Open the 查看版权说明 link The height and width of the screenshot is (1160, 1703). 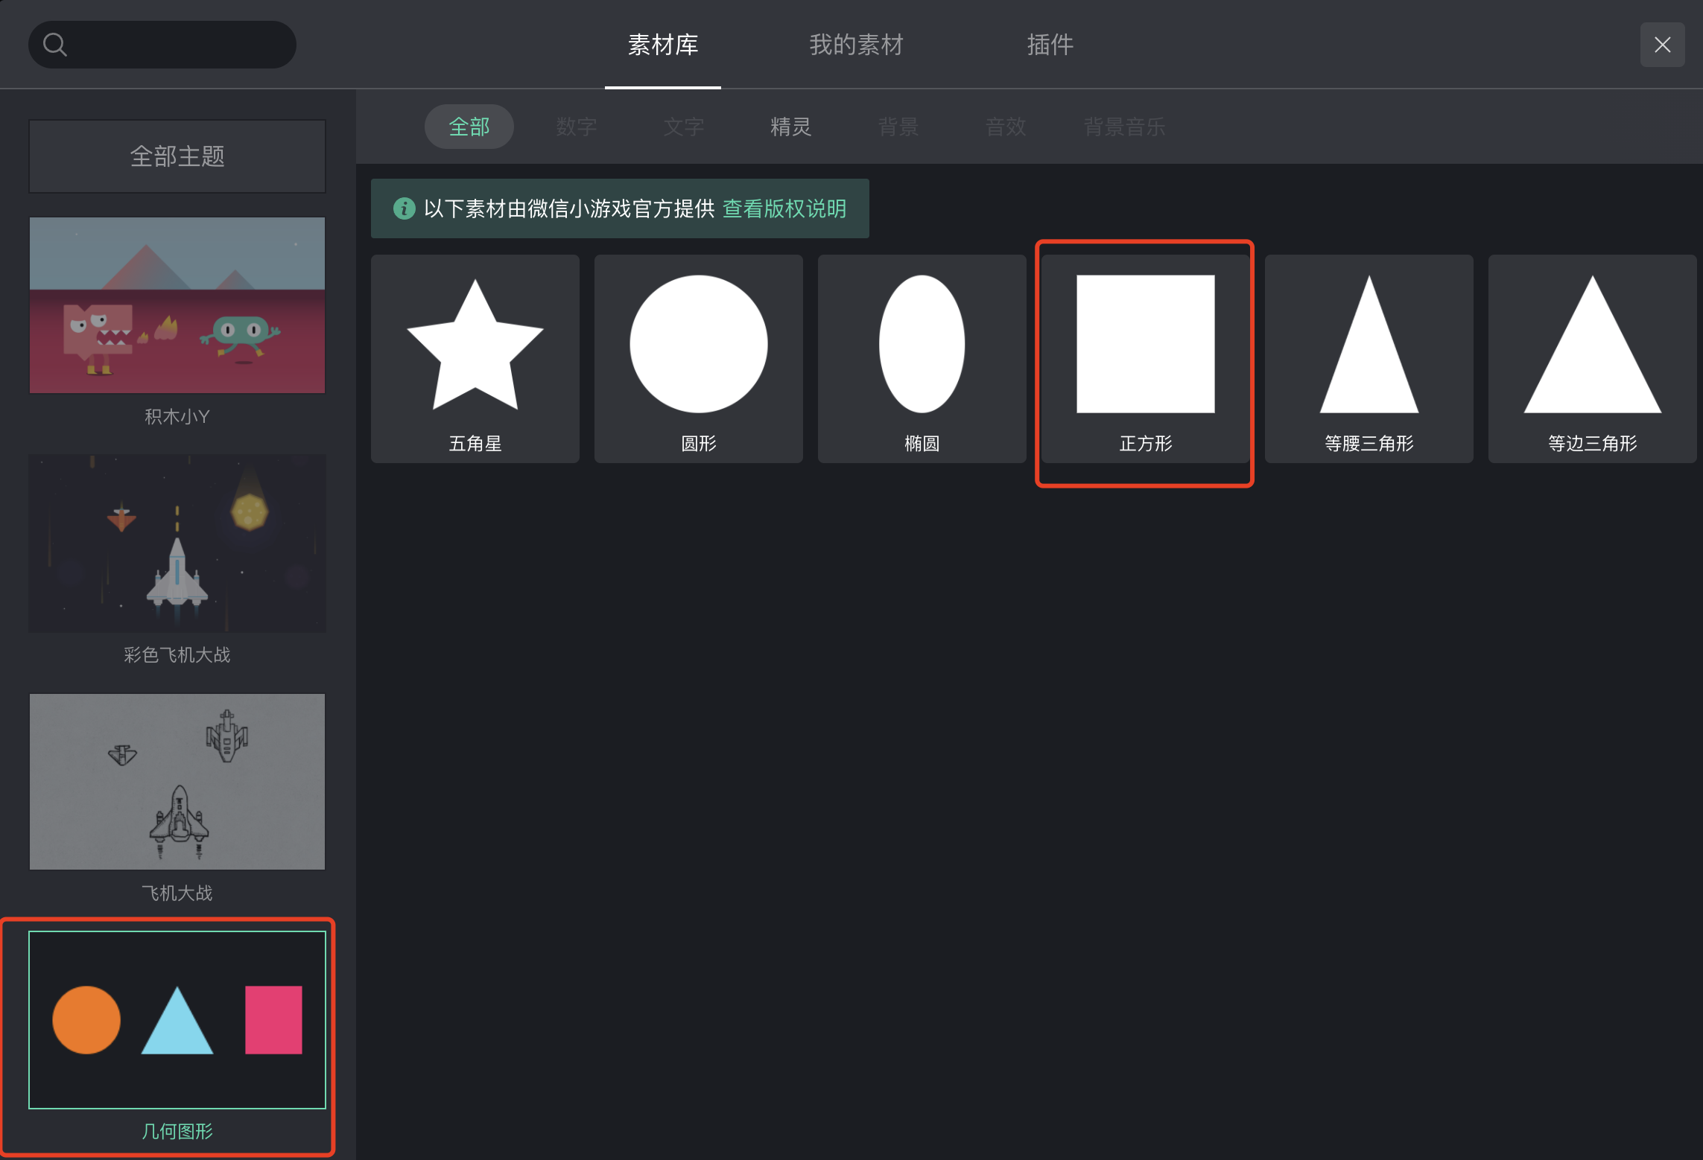[x=784, y=208]
